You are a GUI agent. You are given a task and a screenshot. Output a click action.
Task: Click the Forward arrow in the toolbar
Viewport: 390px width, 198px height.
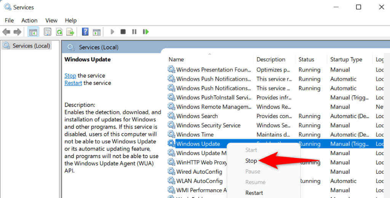17,32
